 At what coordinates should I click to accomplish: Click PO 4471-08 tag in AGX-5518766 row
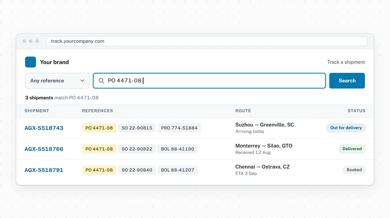pos(99,149)
